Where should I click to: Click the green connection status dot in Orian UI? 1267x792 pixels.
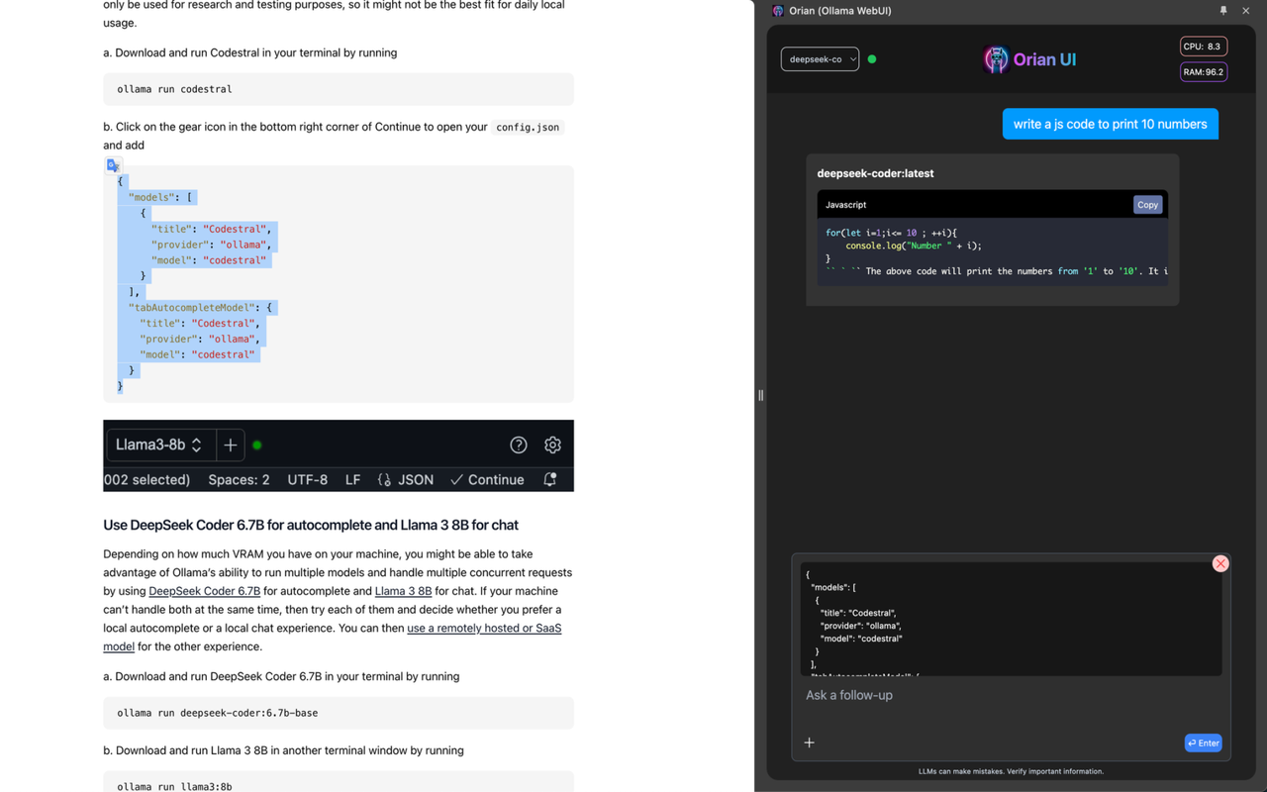point(872,59)
